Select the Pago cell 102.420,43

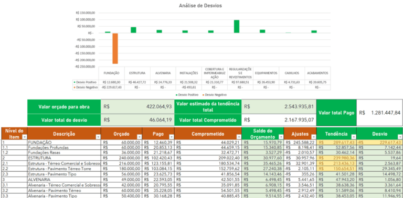pos(158,158)
